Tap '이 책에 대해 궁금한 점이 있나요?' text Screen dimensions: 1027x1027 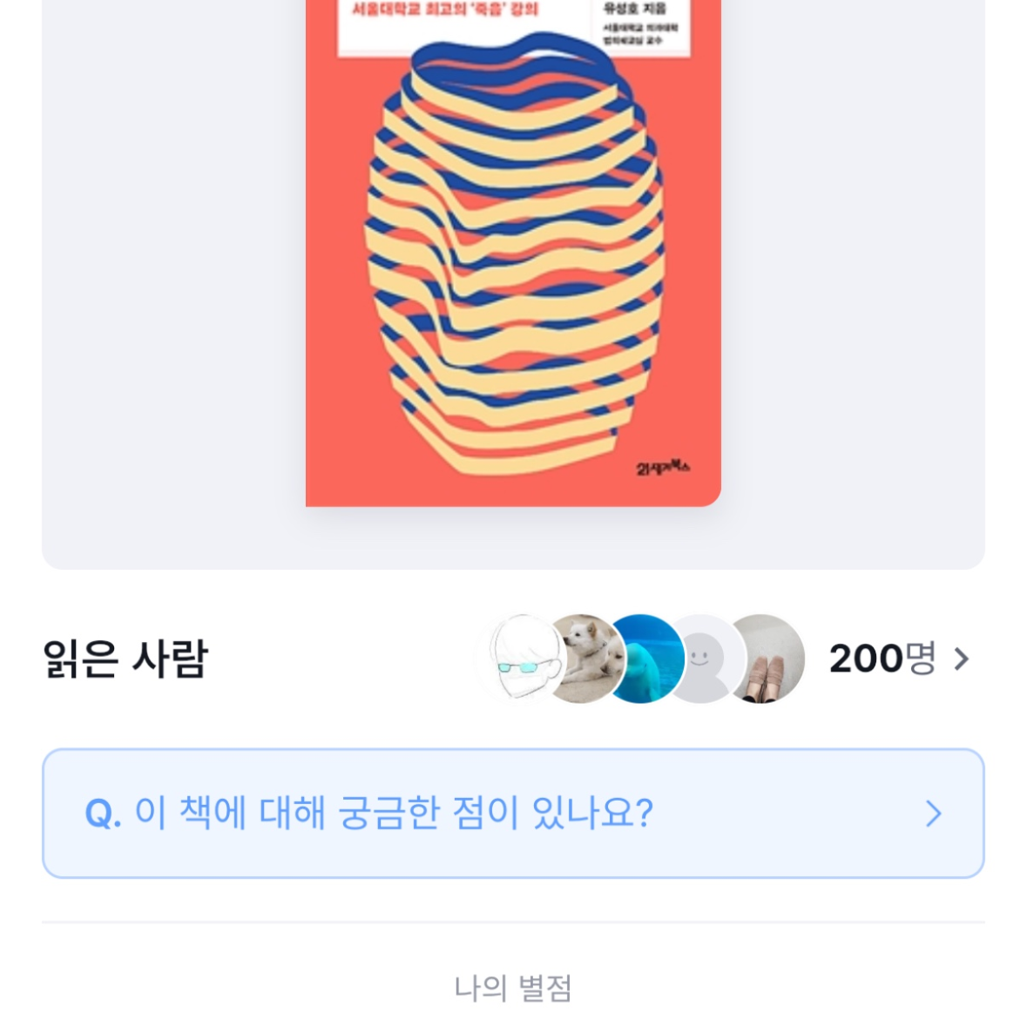coord(394,814)
